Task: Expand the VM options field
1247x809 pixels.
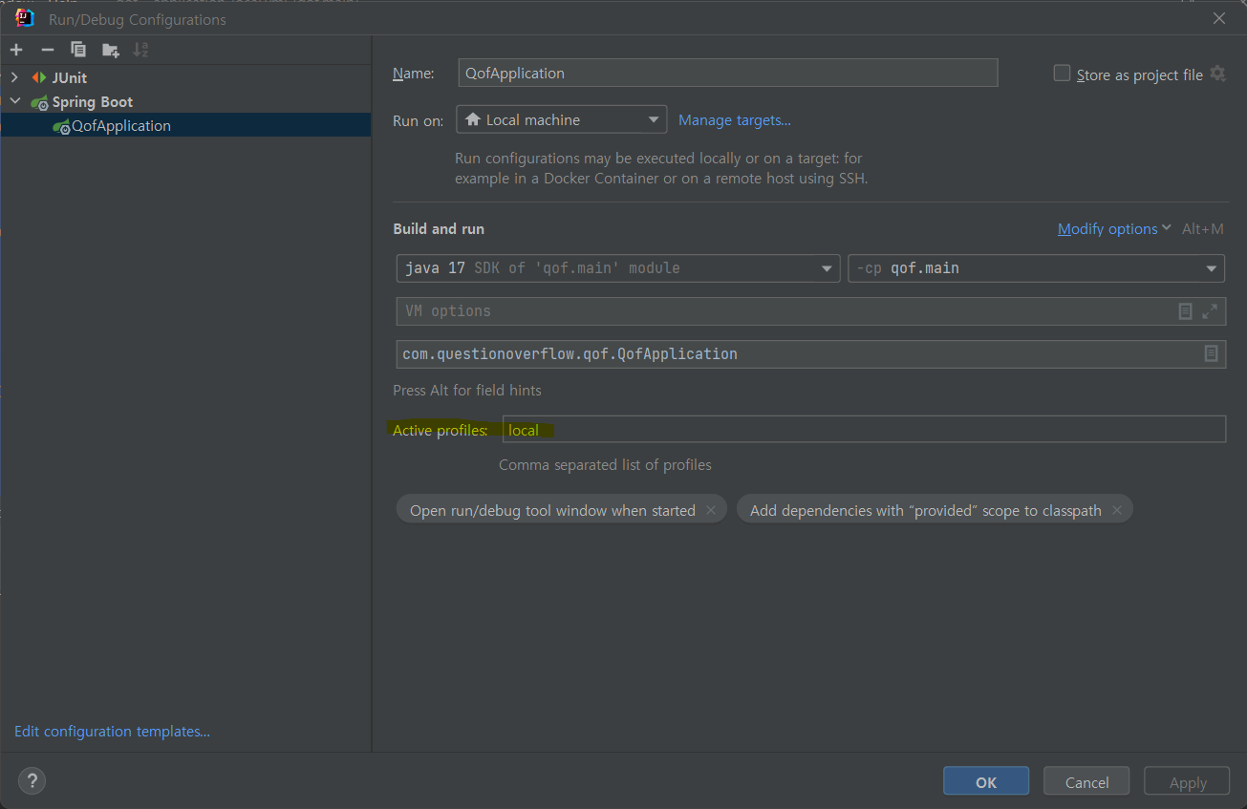Action: pos(1210,311)
